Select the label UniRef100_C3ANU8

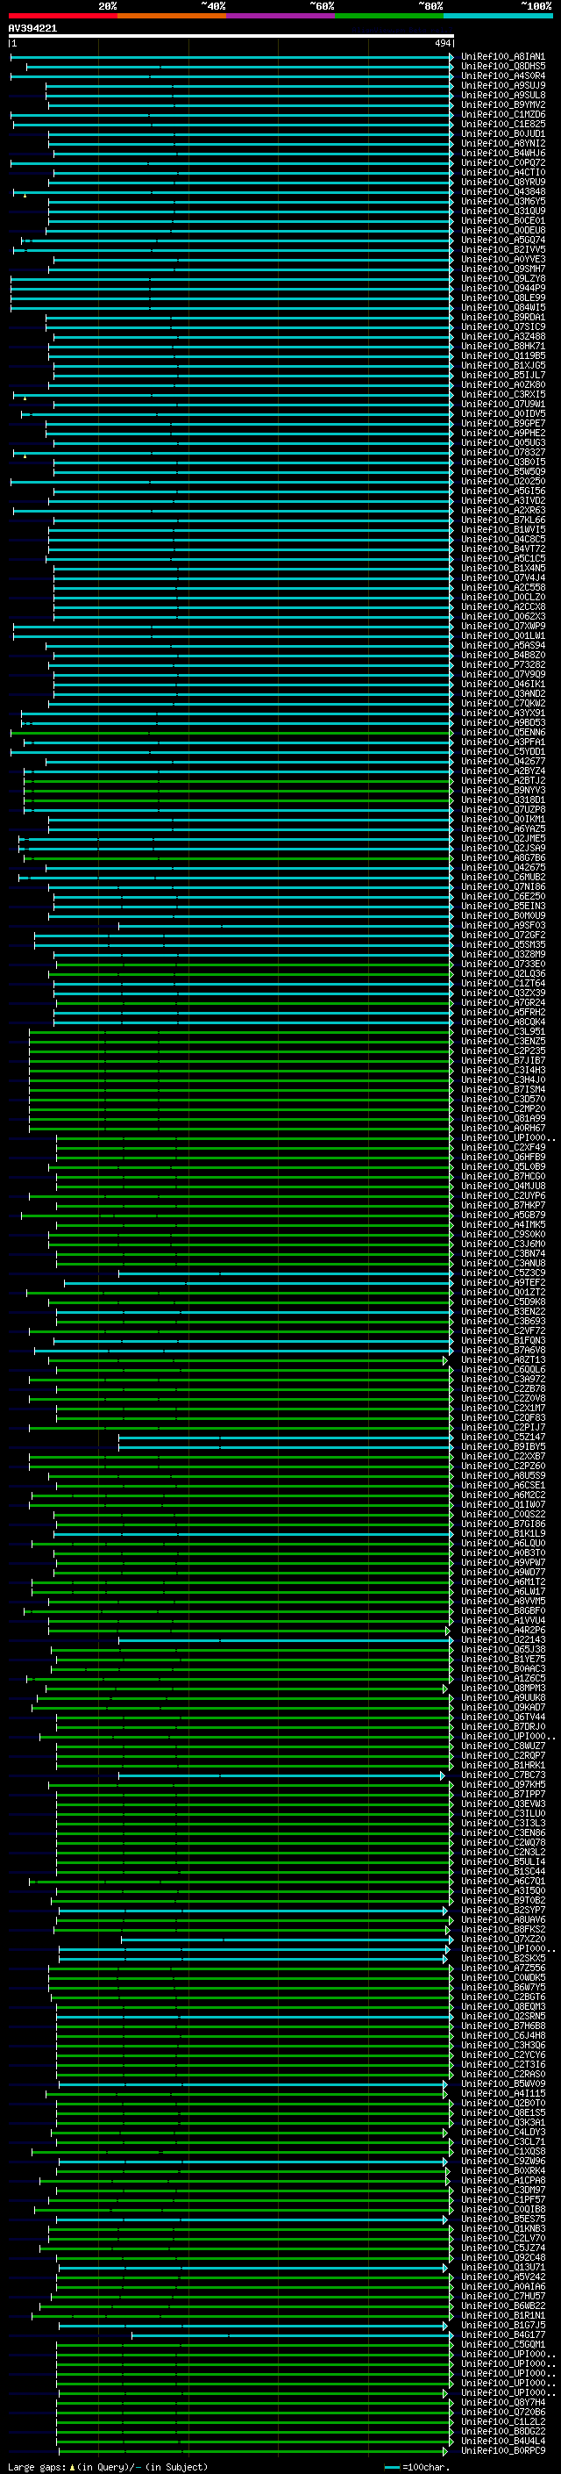(502, 1263)
